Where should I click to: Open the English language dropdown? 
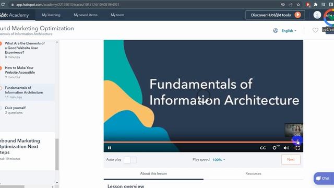[289, 31]
